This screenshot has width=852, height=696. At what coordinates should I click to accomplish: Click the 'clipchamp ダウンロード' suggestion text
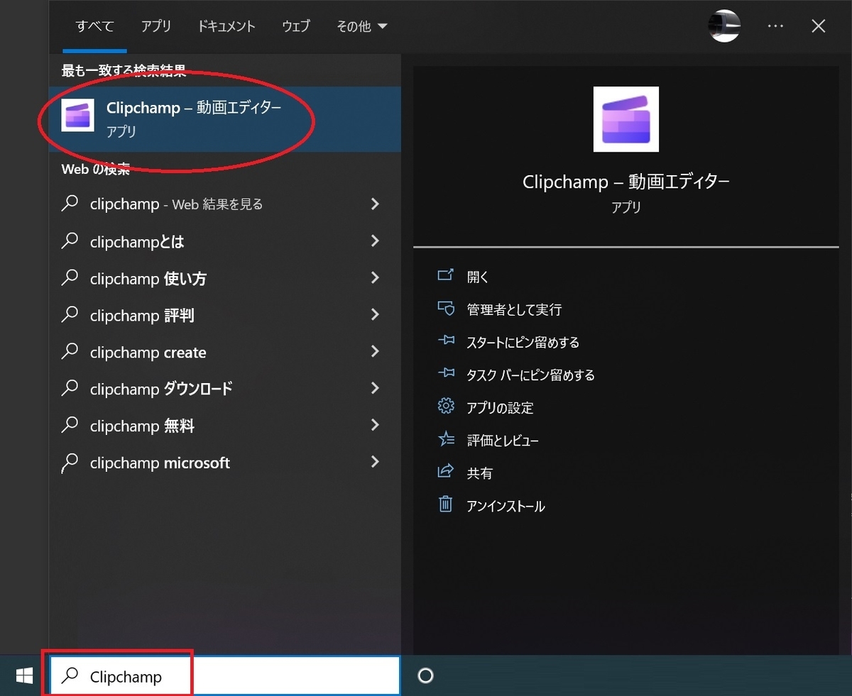[x=161, y=389]
